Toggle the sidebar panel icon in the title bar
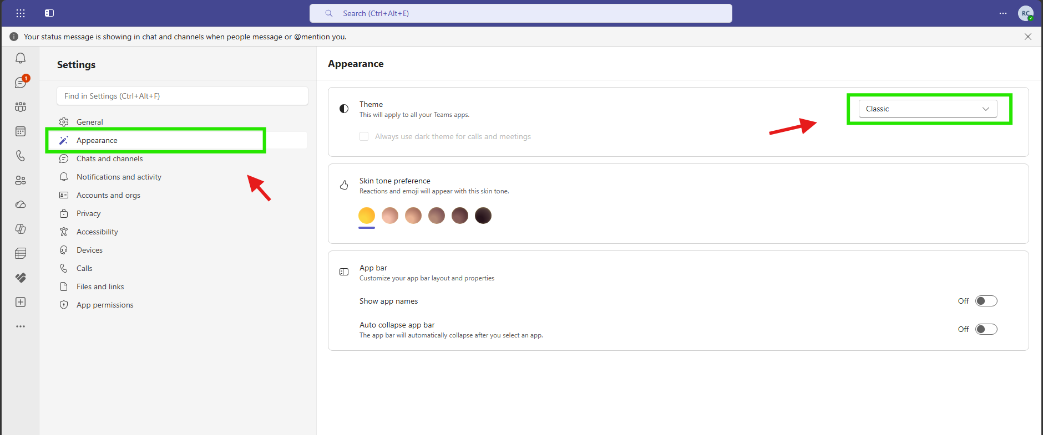This screenshot has width=1043, height=435. click(49, 13)
